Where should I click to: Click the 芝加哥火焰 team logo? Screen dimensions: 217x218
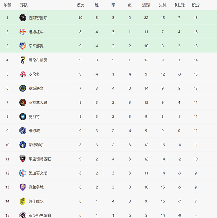click(22, 173)
